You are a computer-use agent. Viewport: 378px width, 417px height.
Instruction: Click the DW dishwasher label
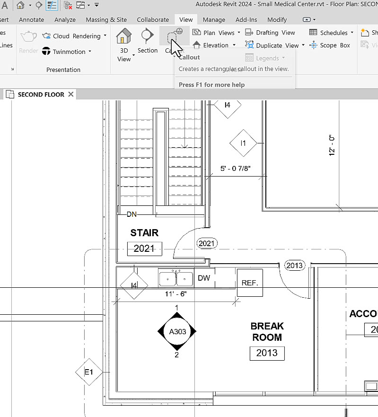204,278
